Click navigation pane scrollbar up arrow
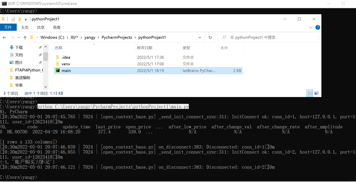This screenshot has width=356, height=182. (45, 47)
